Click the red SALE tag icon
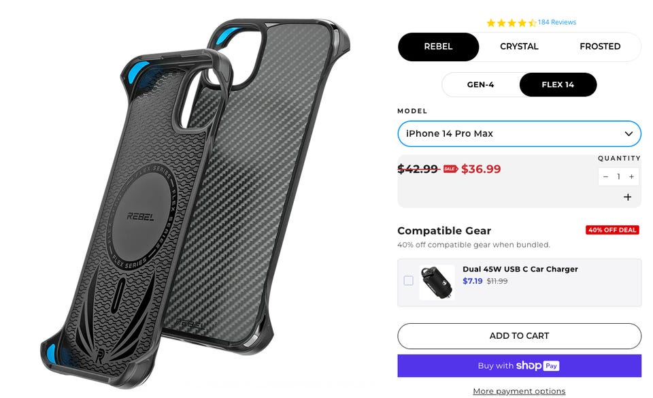Screen dimensions: 653x398 click(x=450, y=169)
